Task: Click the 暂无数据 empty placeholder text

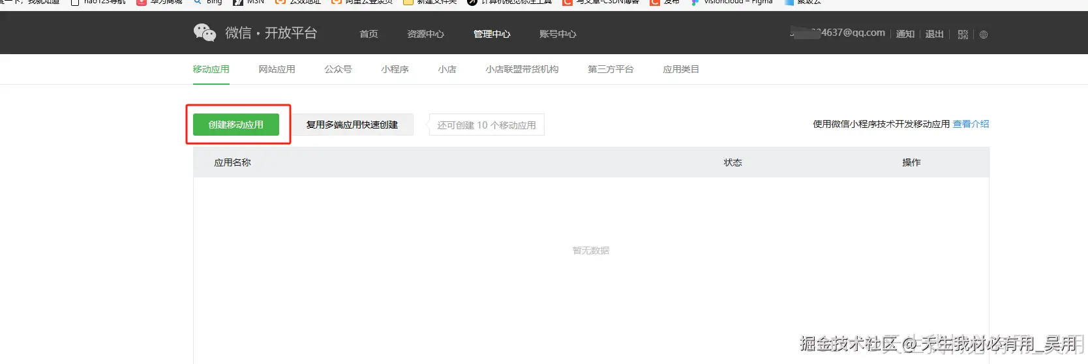Action: [591, 250]
